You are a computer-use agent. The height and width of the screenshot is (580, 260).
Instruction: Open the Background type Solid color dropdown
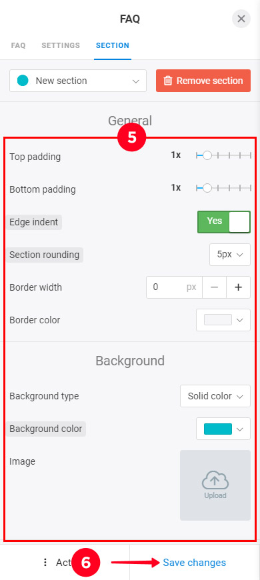click(x=215, y=396)
